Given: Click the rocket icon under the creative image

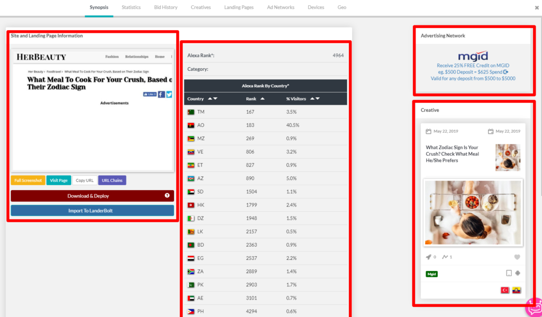Looking at the screenshot, I should coord(428,257).
